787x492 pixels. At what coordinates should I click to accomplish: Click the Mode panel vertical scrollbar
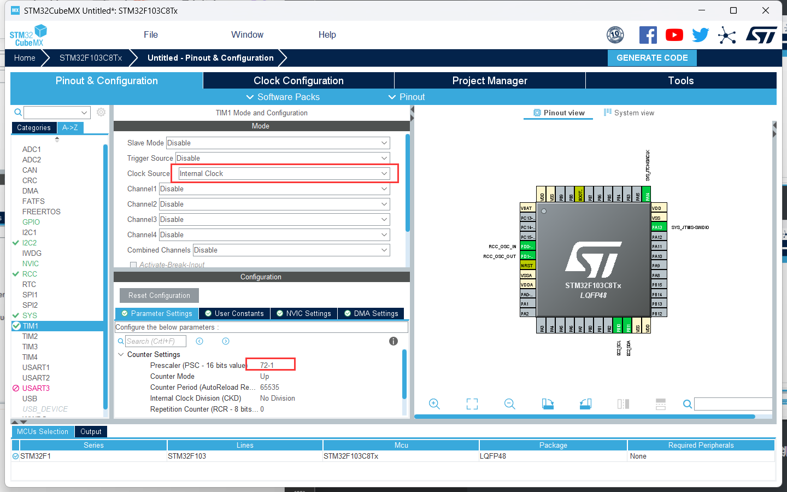coord(408,183)
